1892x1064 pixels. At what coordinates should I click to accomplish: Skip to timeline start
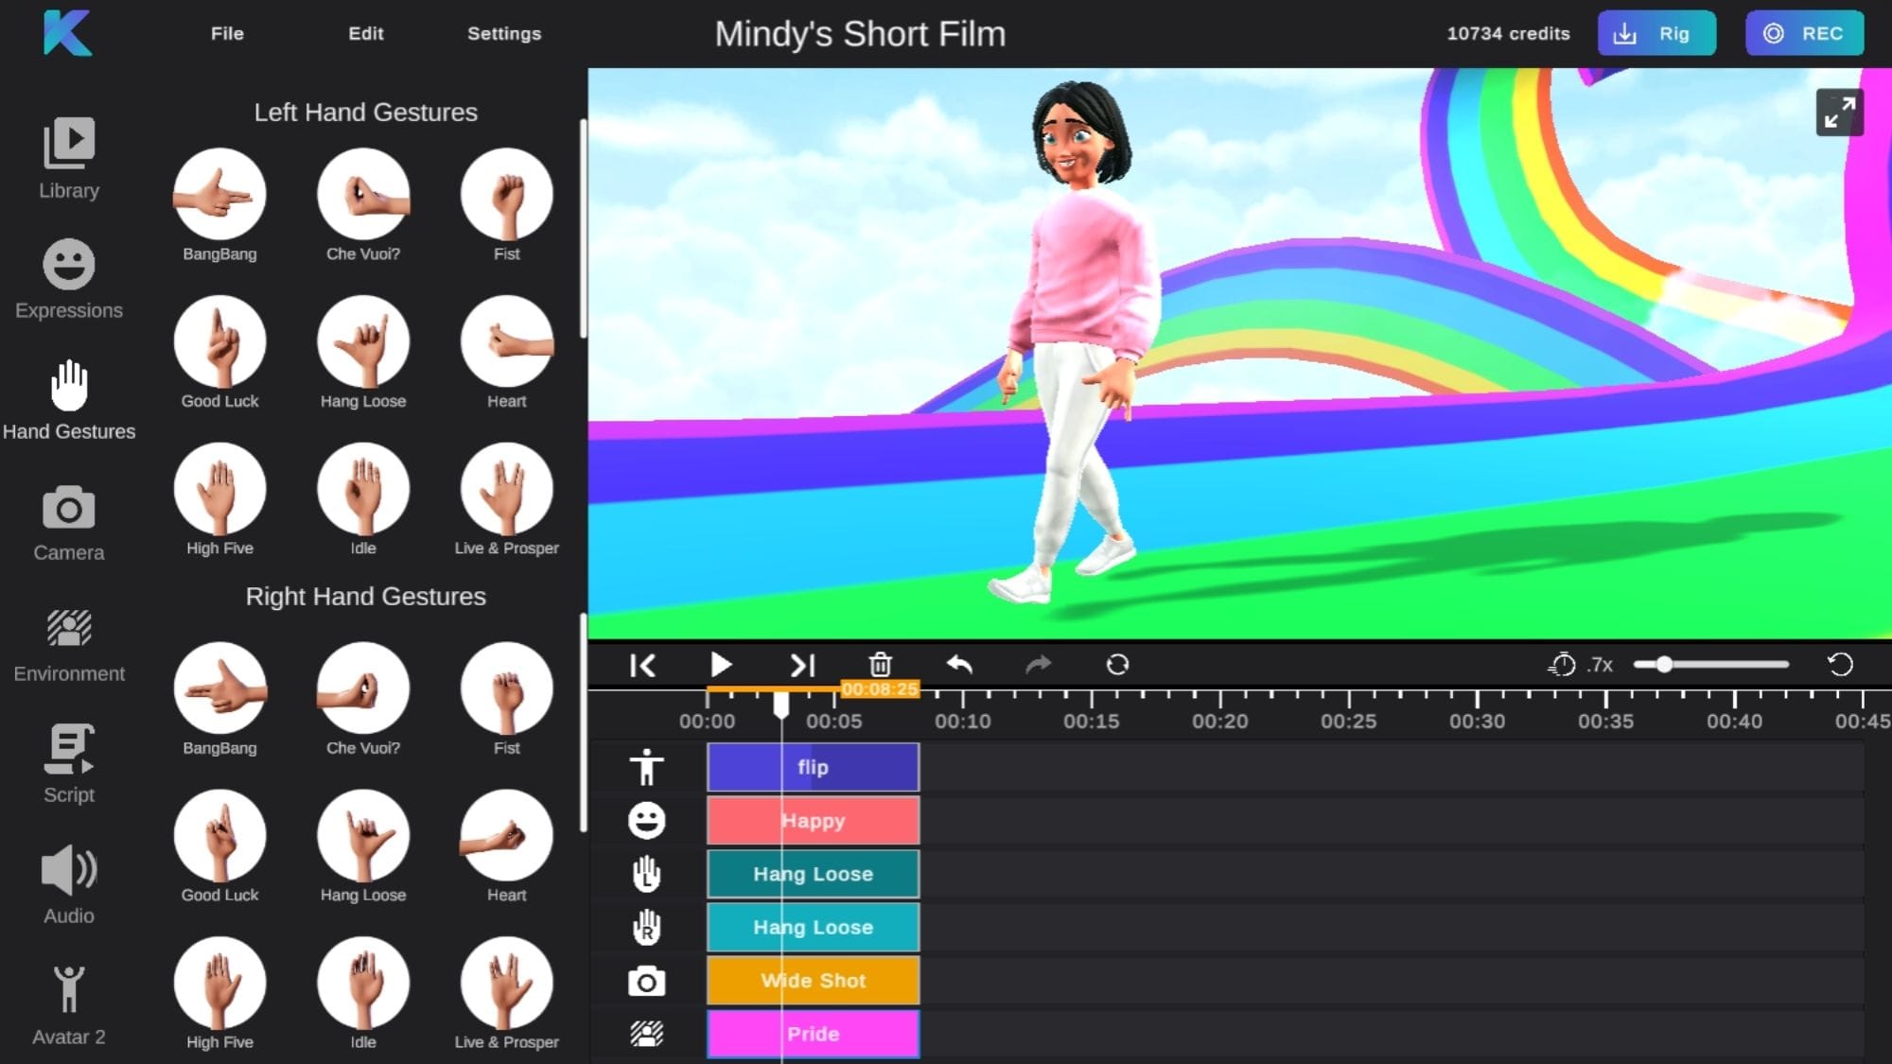tap(643, 665)
